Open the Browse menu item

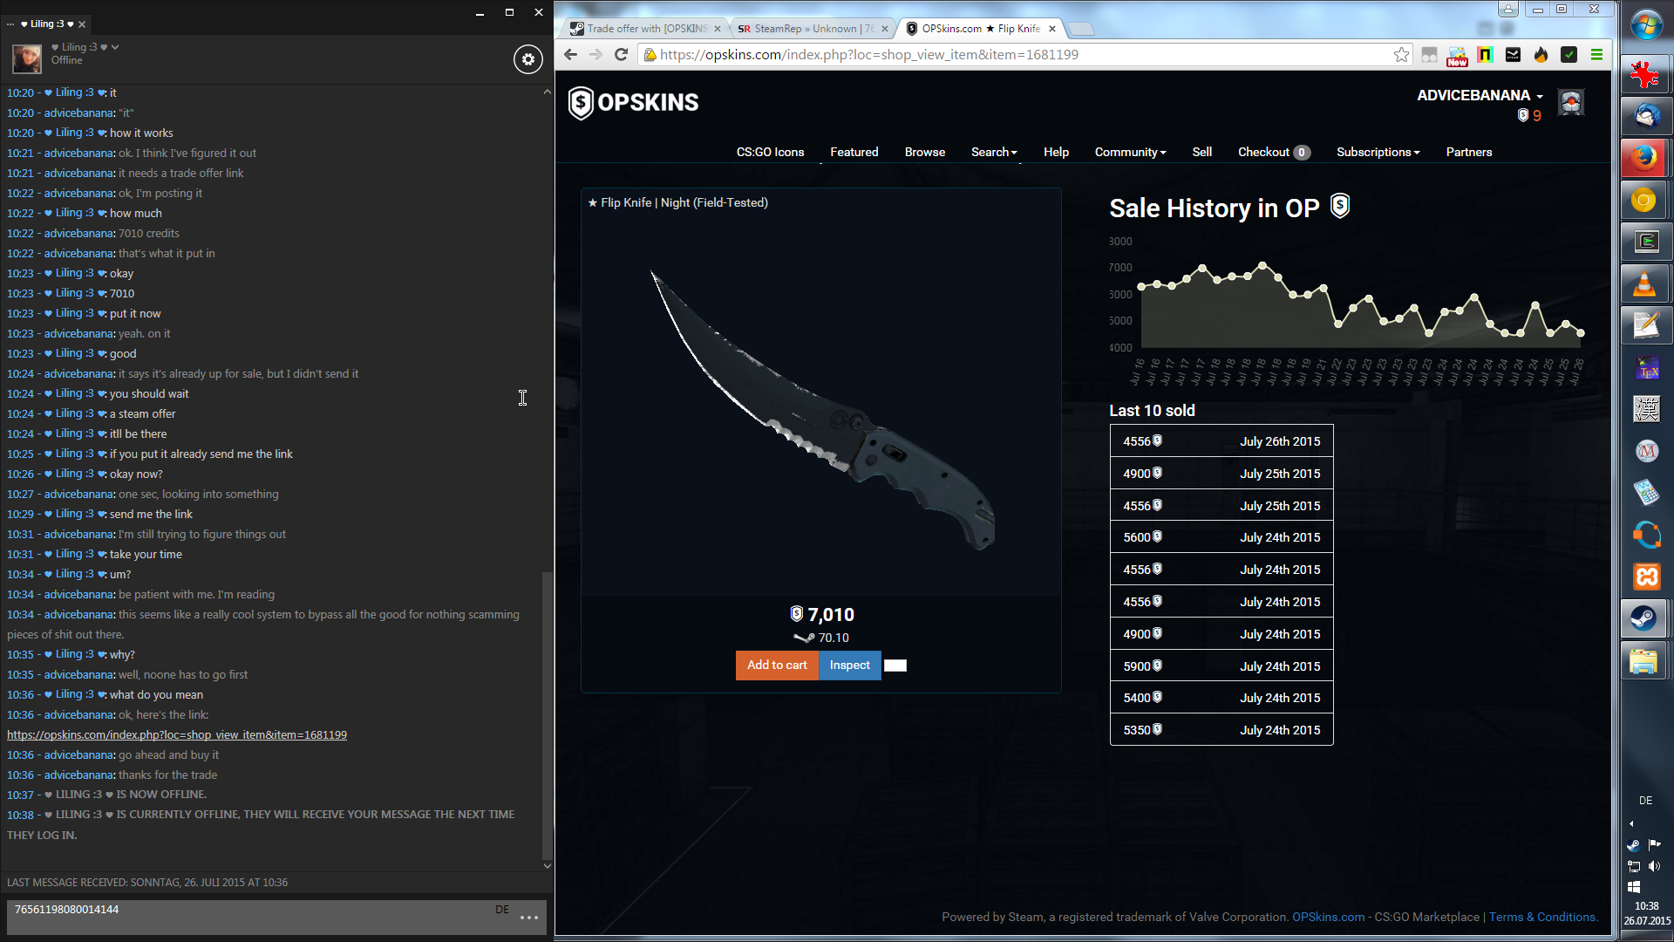[x=924, y=152]
